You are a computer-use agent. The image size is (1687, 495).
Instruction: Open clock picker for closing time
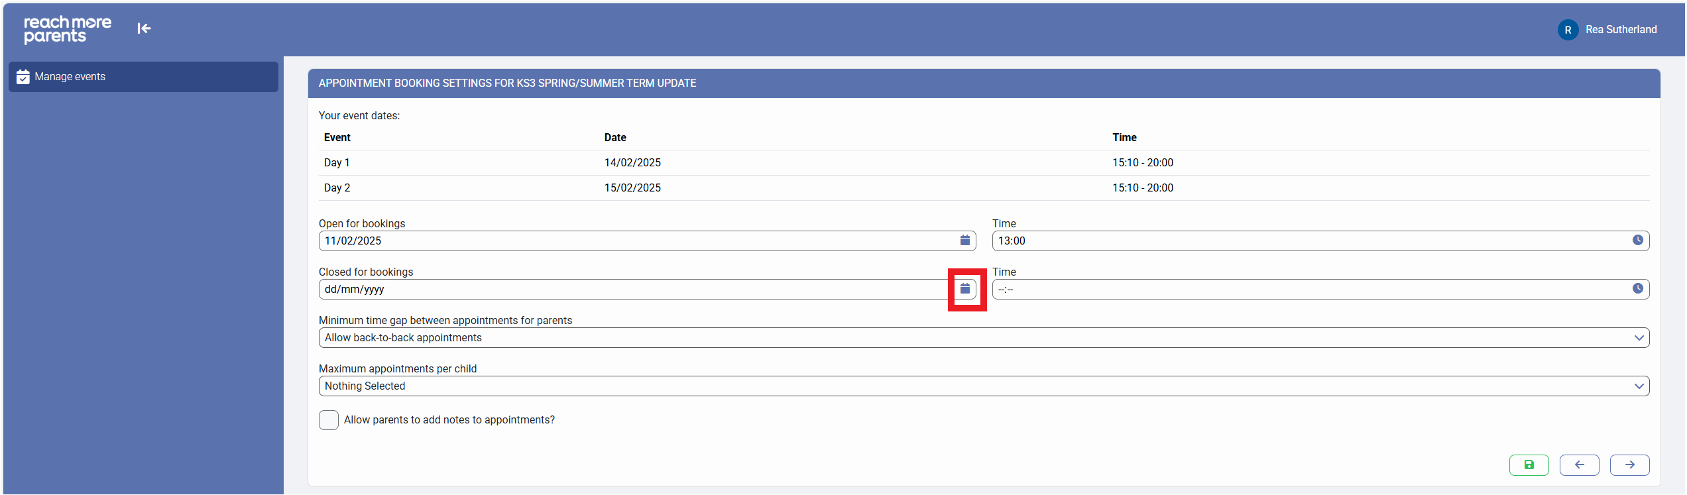[x=1637, y=289]
